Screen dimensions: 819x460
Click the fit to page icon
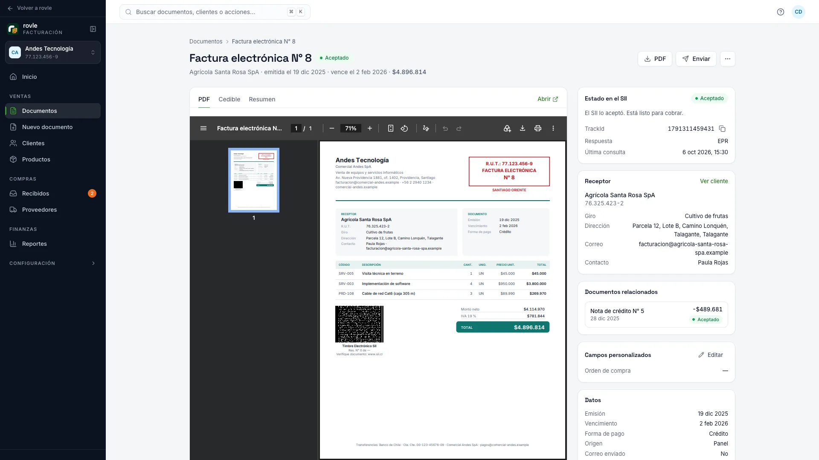click(x=390, y=128)
